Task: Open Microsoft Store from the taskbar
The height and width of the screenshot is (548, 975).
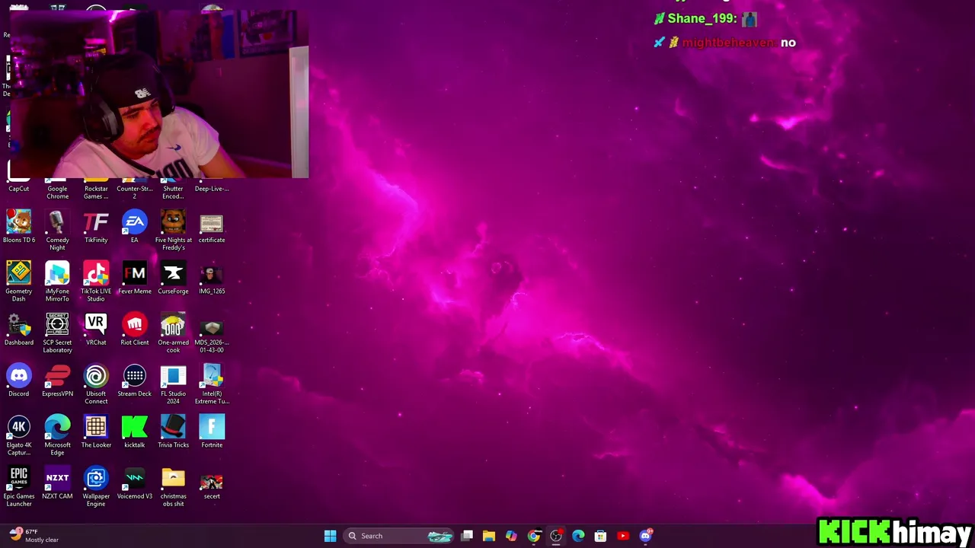Action: pyautogui.click(x=600, y=536)
